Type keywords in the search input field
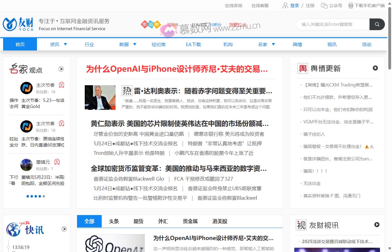The width and height of the screenshot is (392, 252). click(x=332, y=24)
